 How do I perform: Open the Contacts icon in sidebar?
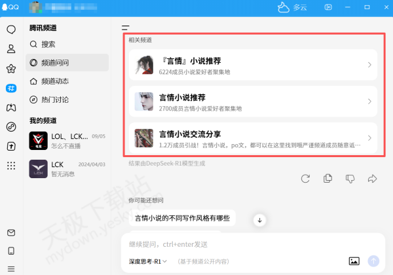(x=11, y=48)
